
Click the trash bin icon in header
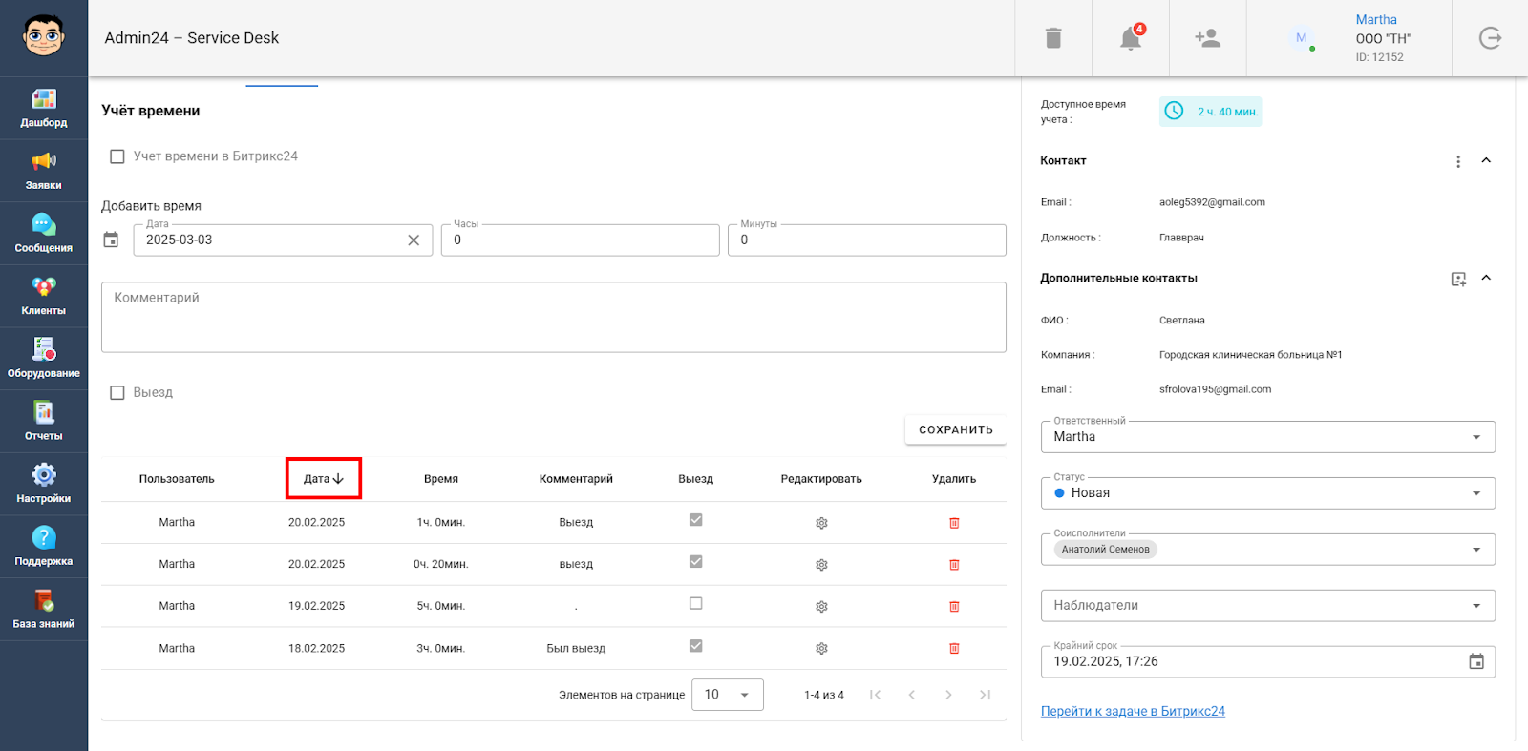click(x=1053, y=38)
